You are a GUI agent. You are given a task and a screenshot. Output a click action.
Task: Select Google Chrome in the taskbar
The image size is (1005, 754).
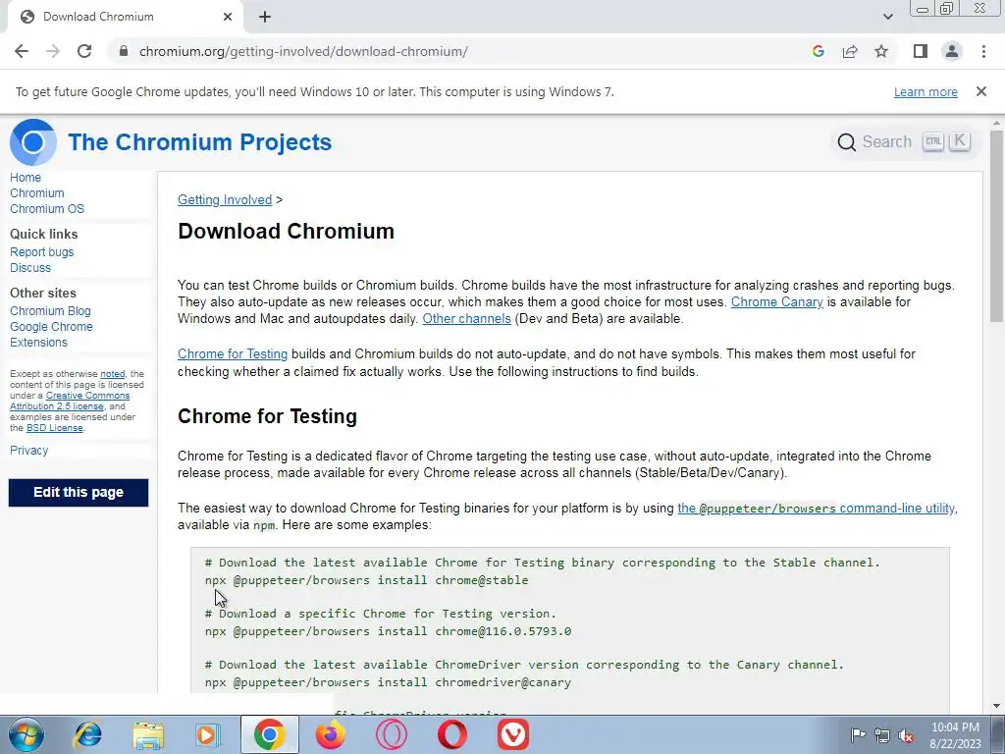click(269, 734)
